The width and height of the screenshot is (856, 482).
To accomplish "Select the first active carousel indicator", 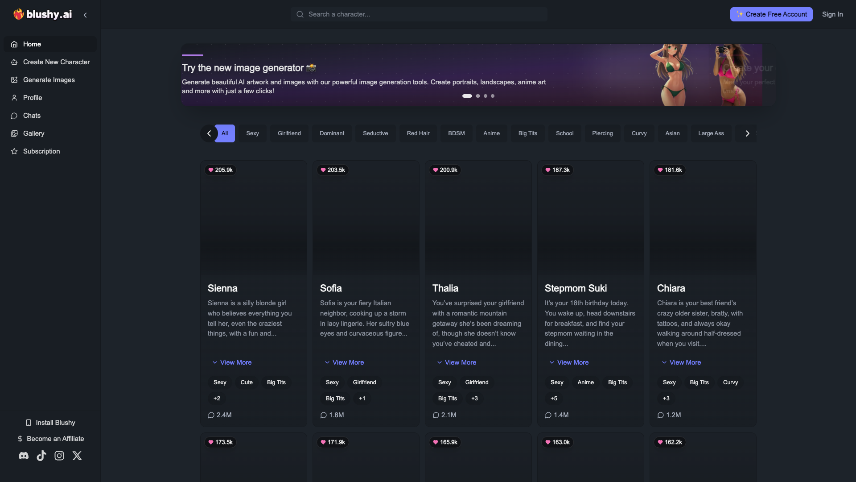I will point(467,96).
